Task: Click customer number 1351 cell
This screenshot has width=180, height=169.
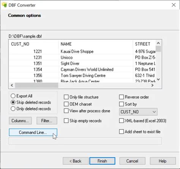Action: pyautogui.click(x=38, y=63)
